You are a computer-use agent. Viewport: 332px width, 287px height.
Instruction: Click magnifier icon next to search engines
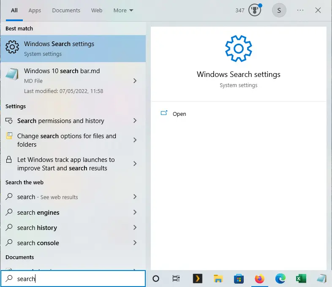tap(9, 212)
